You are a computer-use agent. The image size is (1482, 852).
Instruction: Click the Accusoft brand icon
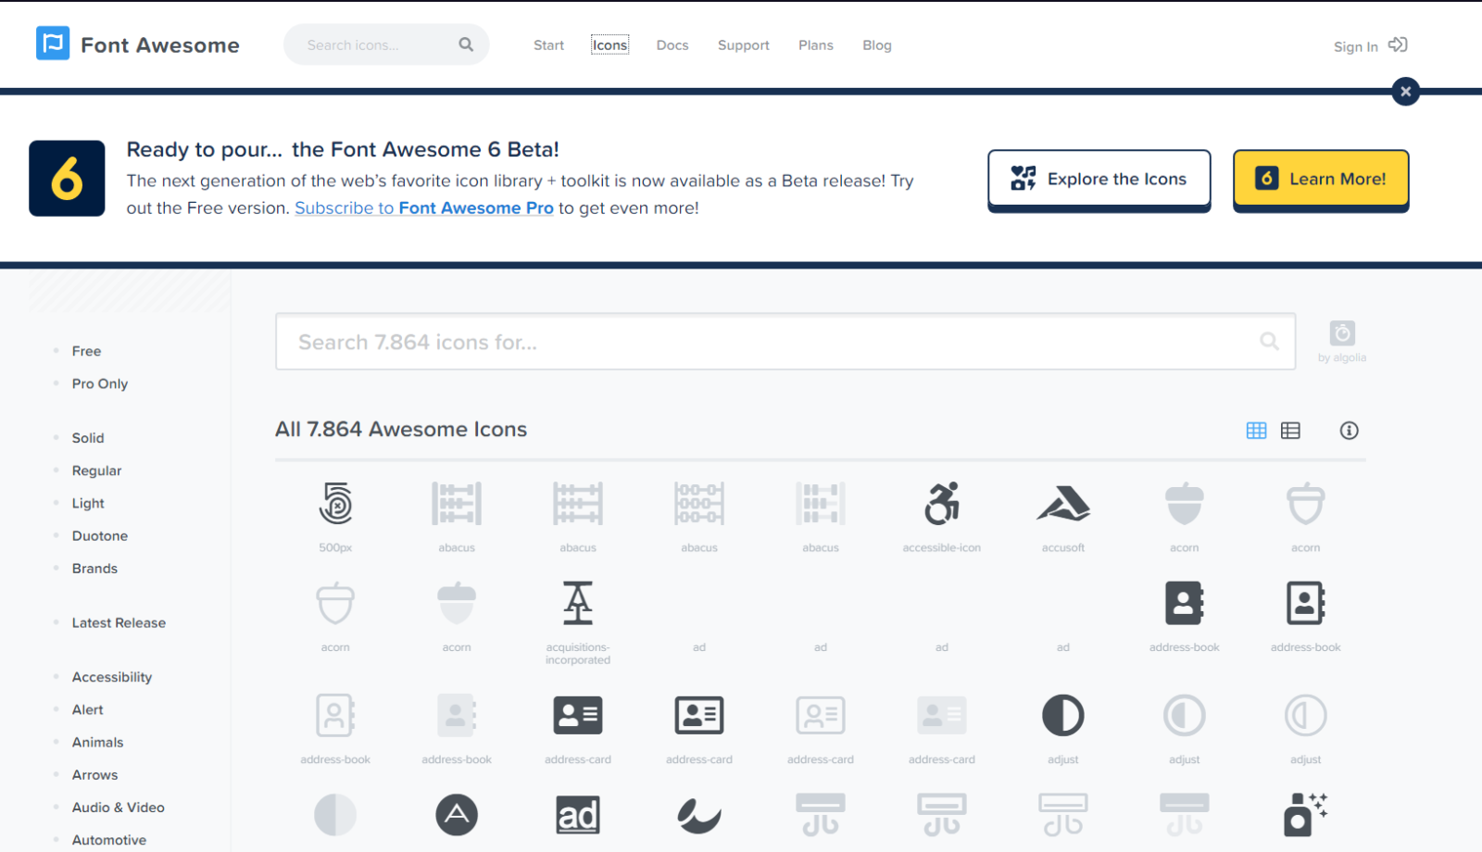click(x=1062, y=503)
